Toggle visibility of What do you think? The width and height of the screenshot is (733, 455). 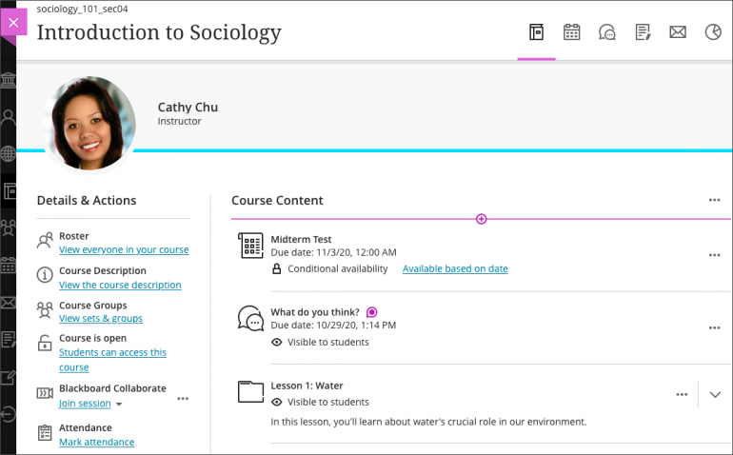point(277,343)
